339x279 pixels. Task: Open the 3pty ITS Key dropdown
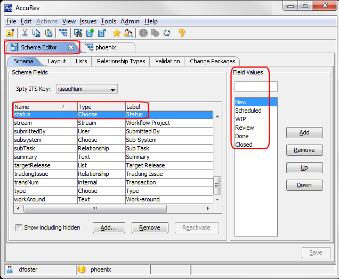click(87, 89)
